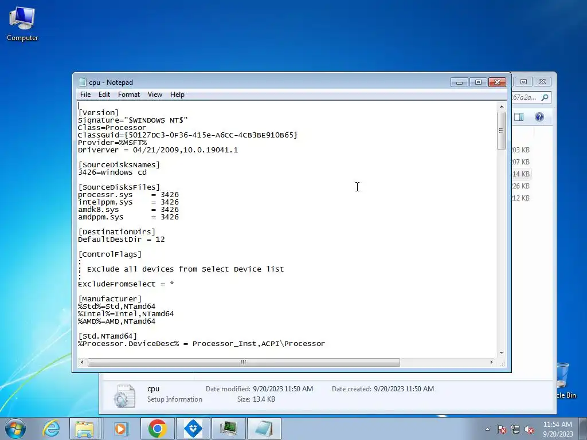Viewport: 587px width, 440px height.
Task: Switch to the Notepad taskbar button
Action: 264,429
